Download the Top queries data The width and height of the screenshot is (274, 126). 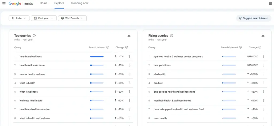coord(129,36)
